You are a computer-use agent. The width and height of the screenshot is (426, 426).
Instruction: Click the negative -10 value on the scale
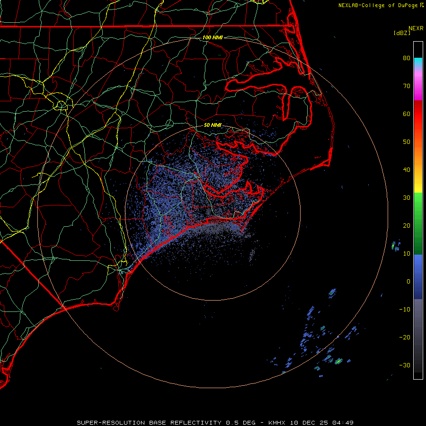pos(405,310)
